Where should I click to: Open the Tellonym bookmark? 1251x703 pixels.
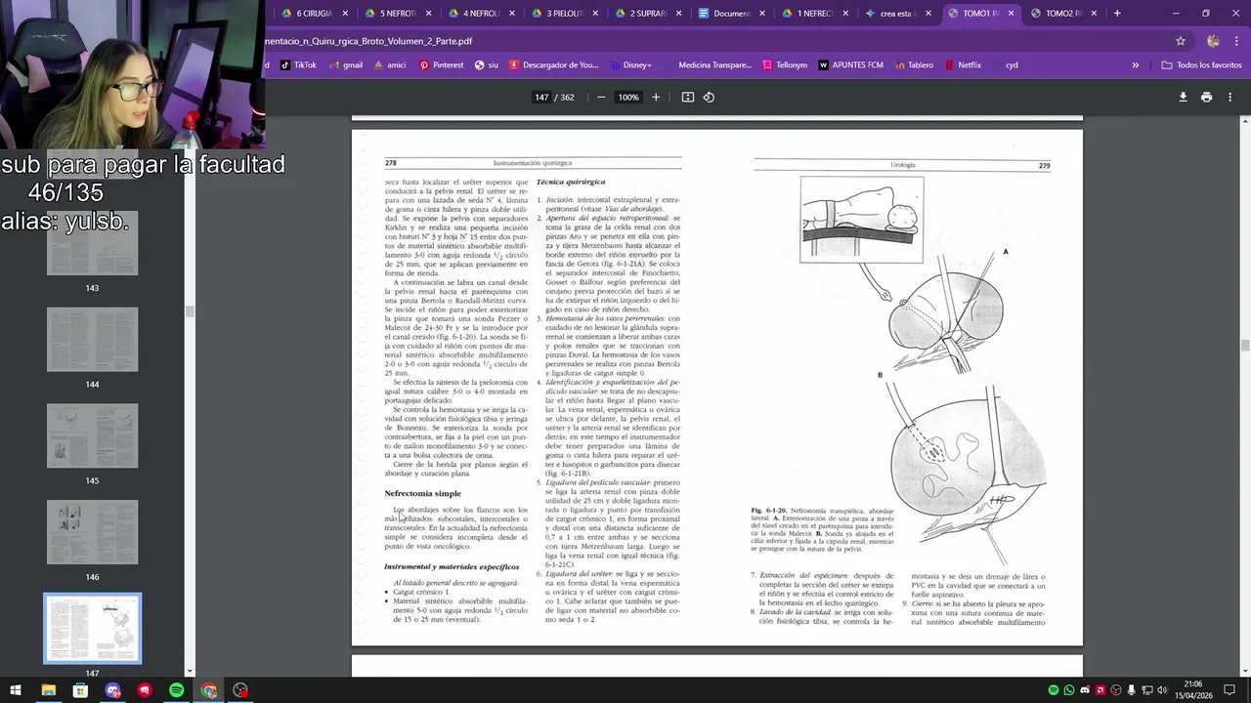coord(785,65)
